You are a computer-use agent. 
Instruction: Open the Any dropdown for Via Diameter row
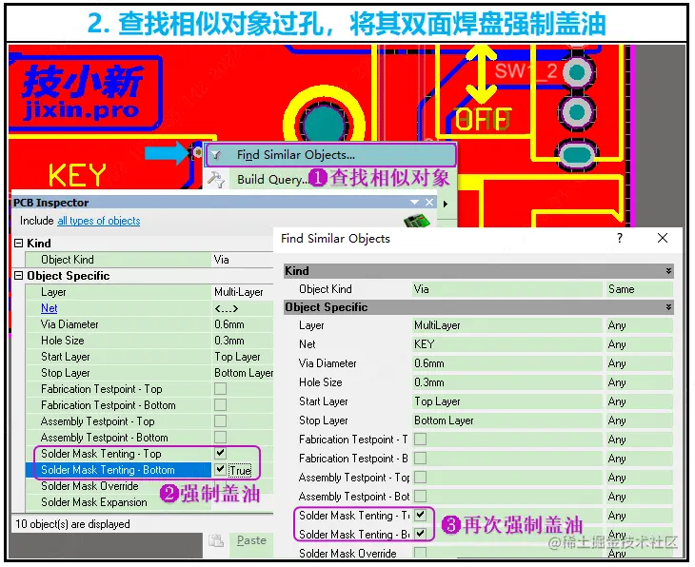[x=639, y=363]
